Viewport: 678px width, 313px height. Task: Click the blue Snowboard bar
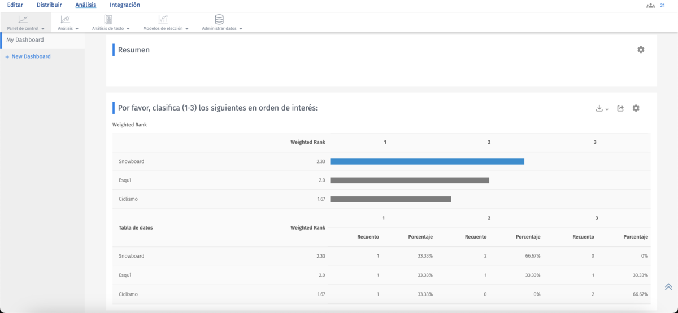tap(427, 161)
